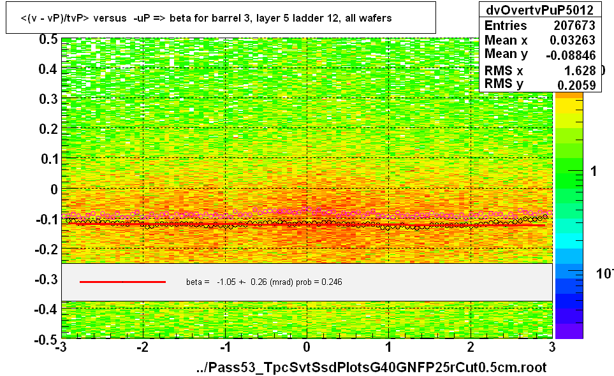Click the y-axis label 0.4
614x376 pixels.
pos(48,69)
